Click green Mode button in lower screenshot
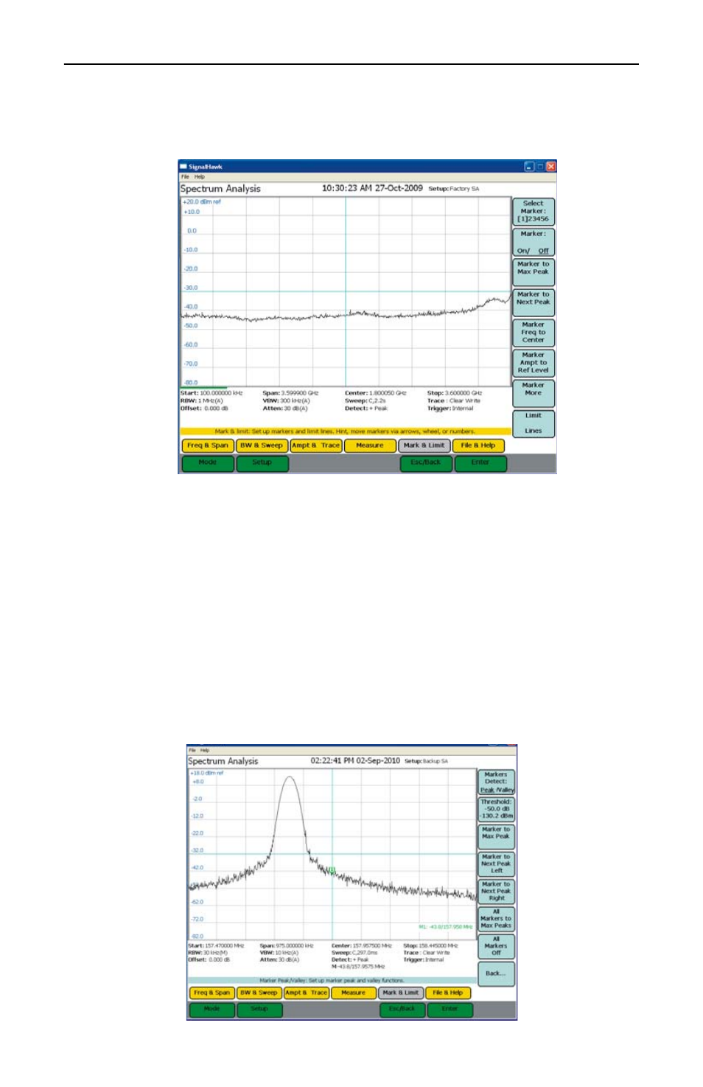Viewport: 703px width, 1087px height. click(212, 1010)
